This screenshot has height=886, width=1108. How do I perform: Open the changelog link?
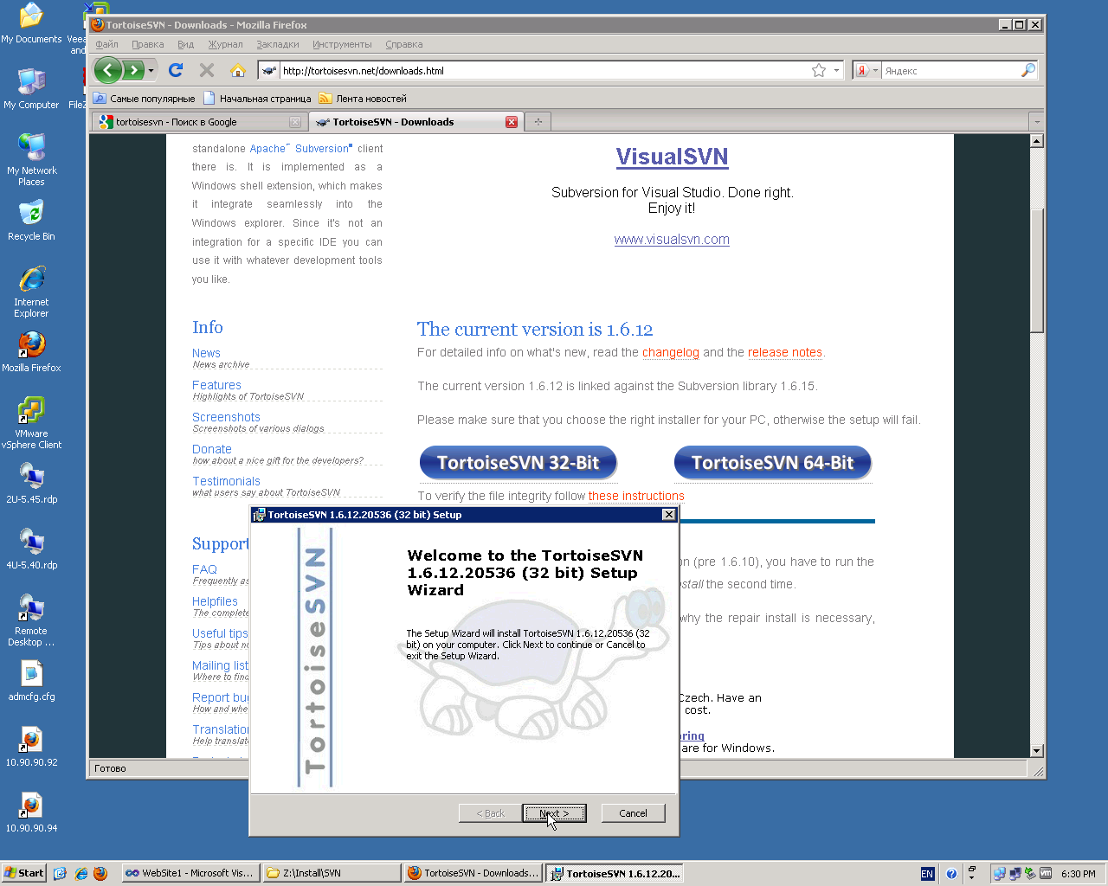(x=671, y=352)
